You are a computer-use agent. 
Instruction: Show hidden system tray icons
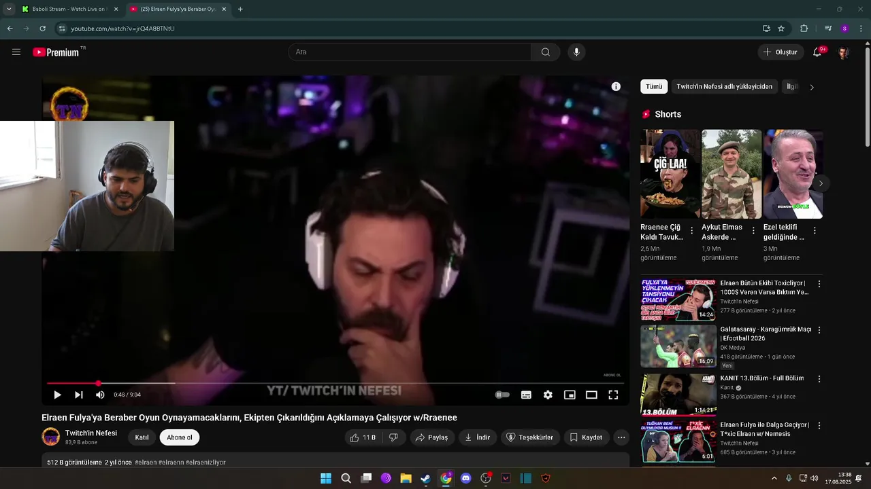point(774,478)
